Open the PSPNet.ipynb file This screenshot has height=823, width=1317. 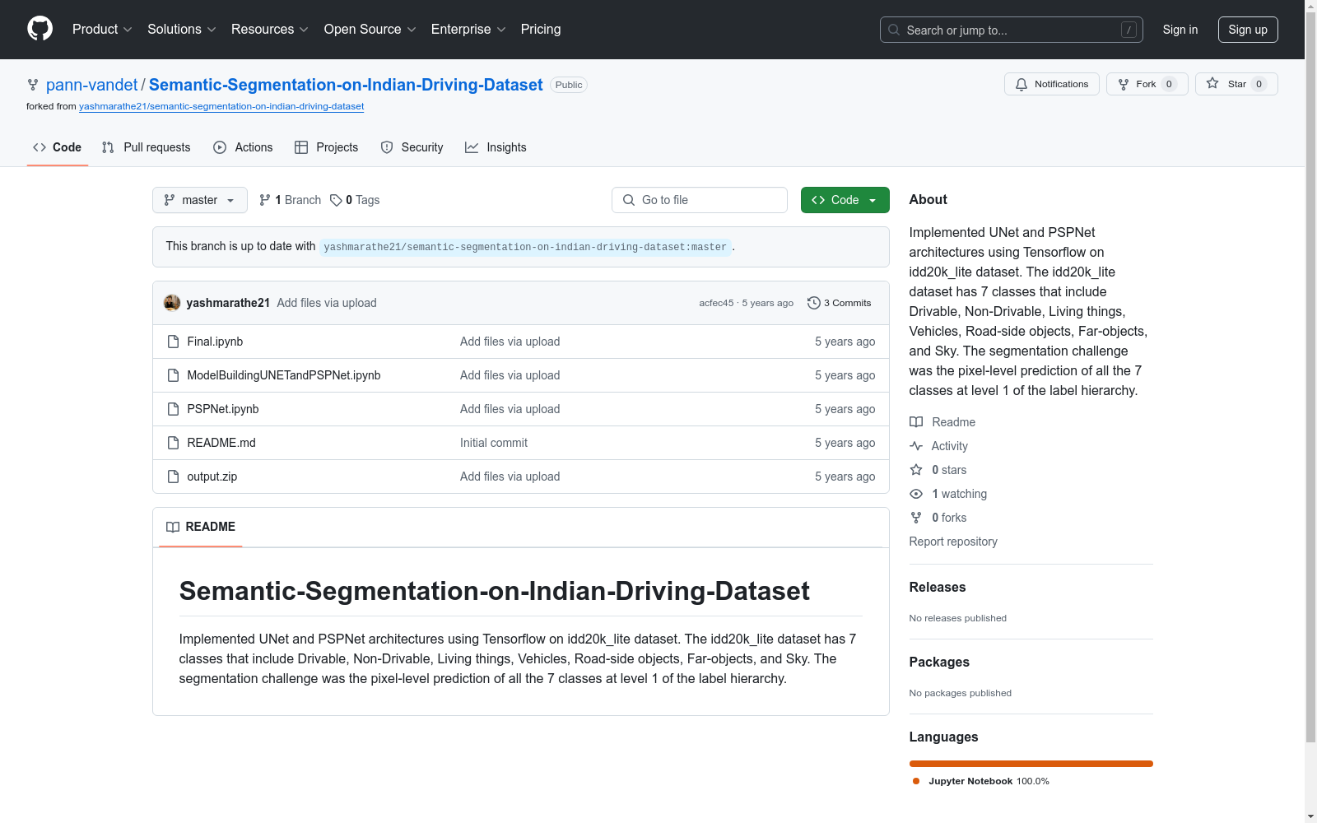223,409
